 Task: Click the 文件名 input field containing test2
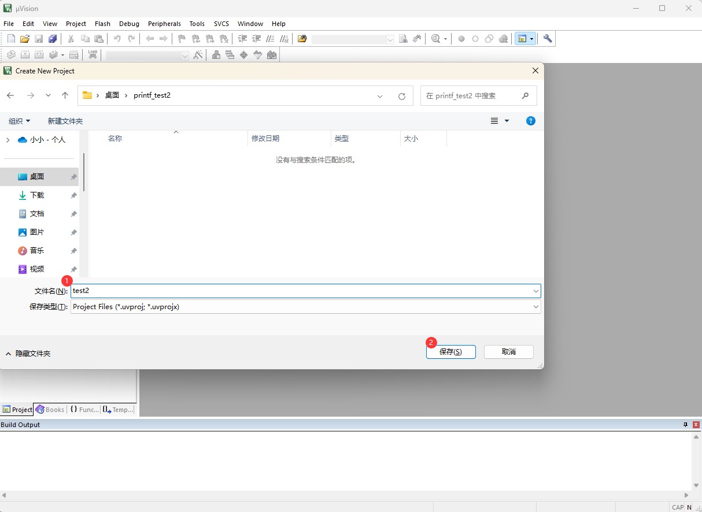tap(301, 291)
